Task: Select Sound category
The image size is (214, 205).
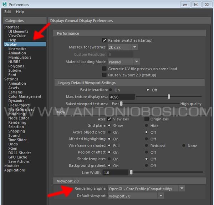Action: 14,135
